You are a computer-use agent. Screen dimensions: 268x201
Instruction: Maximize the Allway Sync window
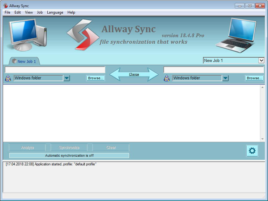pos(250,6)
